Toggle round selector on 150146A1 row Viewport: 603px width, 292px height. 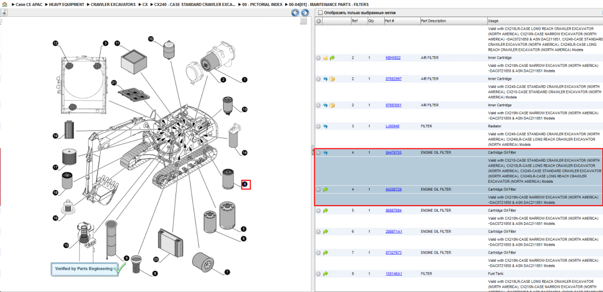coord(318,274)
